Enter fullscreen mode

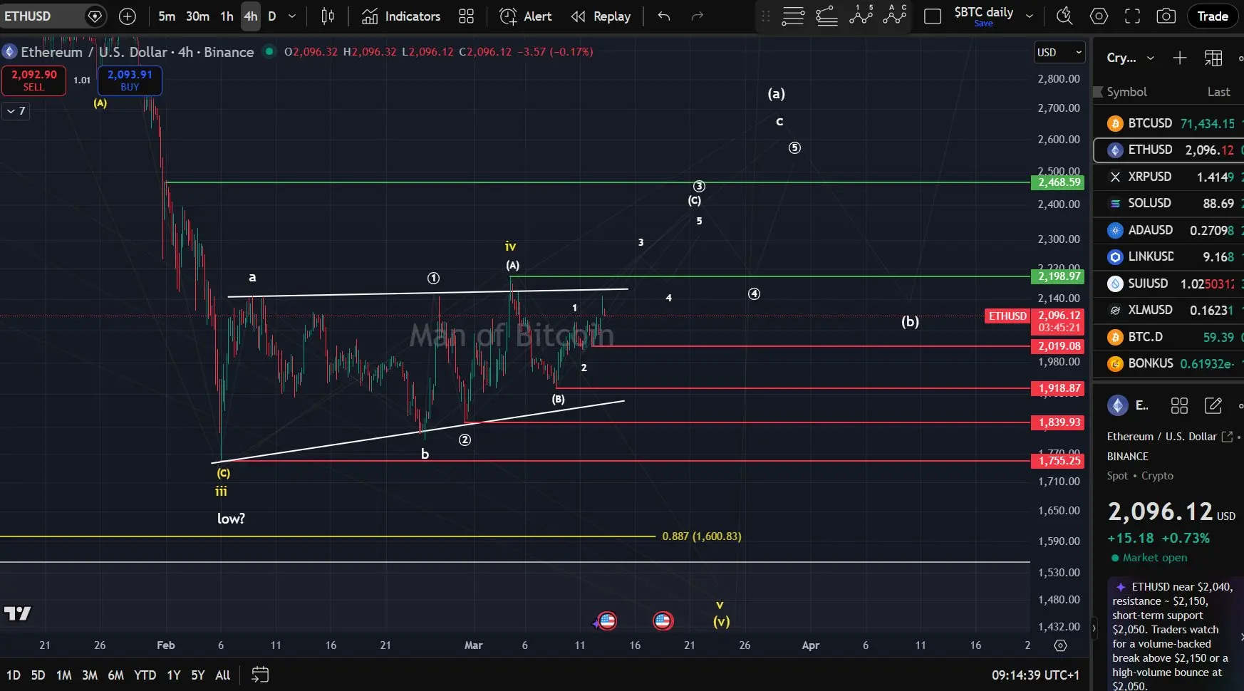(x=1132, y=16)
